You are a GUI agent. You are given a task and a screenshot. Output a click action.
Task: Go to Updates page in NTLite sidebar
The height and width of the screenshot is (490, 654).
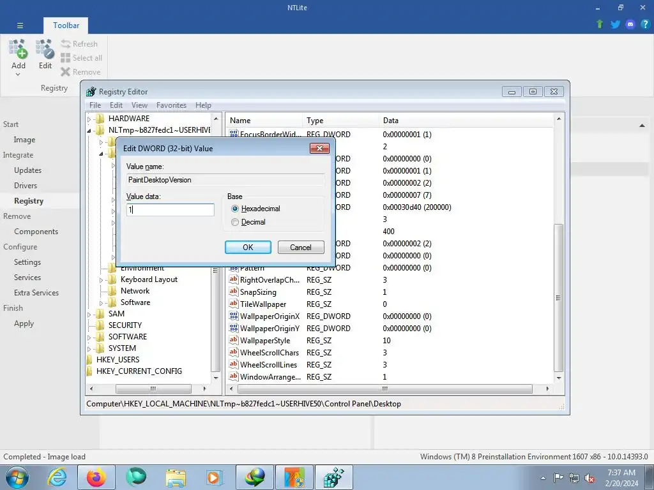(x=27, y=170)
